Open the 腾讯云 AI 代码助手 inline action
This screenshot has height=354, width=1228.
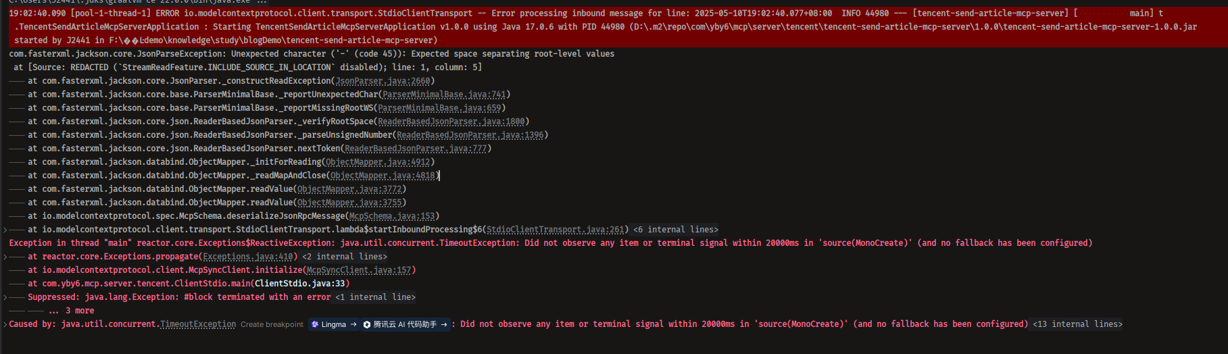(x=405, y=324)
